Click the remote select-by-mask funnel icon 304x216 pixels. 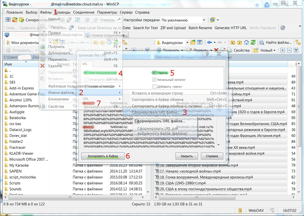[x=296, y=50]
